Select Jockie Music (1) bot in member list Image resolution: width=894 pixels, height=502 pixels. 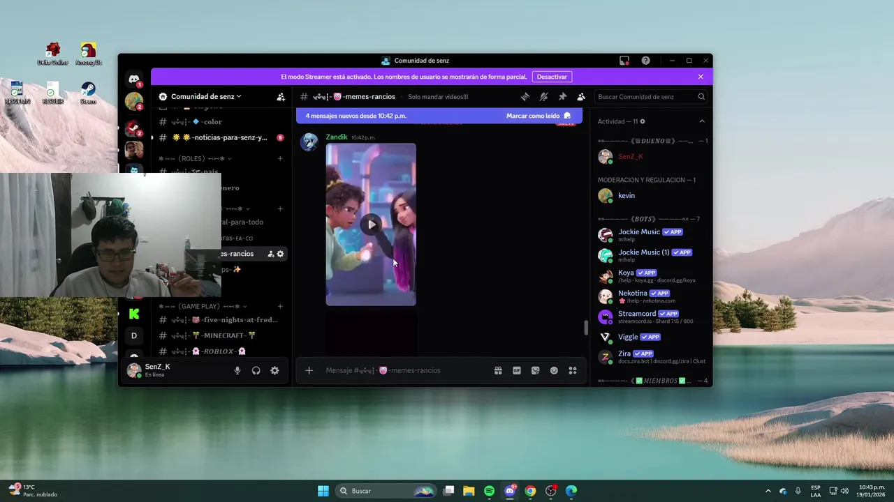pos(651,255)
